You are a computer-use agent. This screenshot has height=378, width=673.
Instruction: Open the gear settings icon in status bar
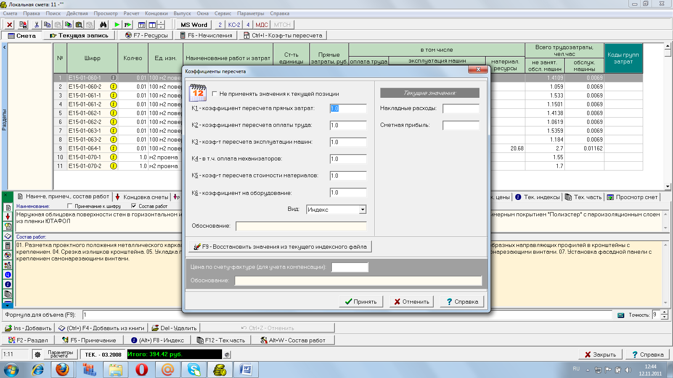click(37, 354)
